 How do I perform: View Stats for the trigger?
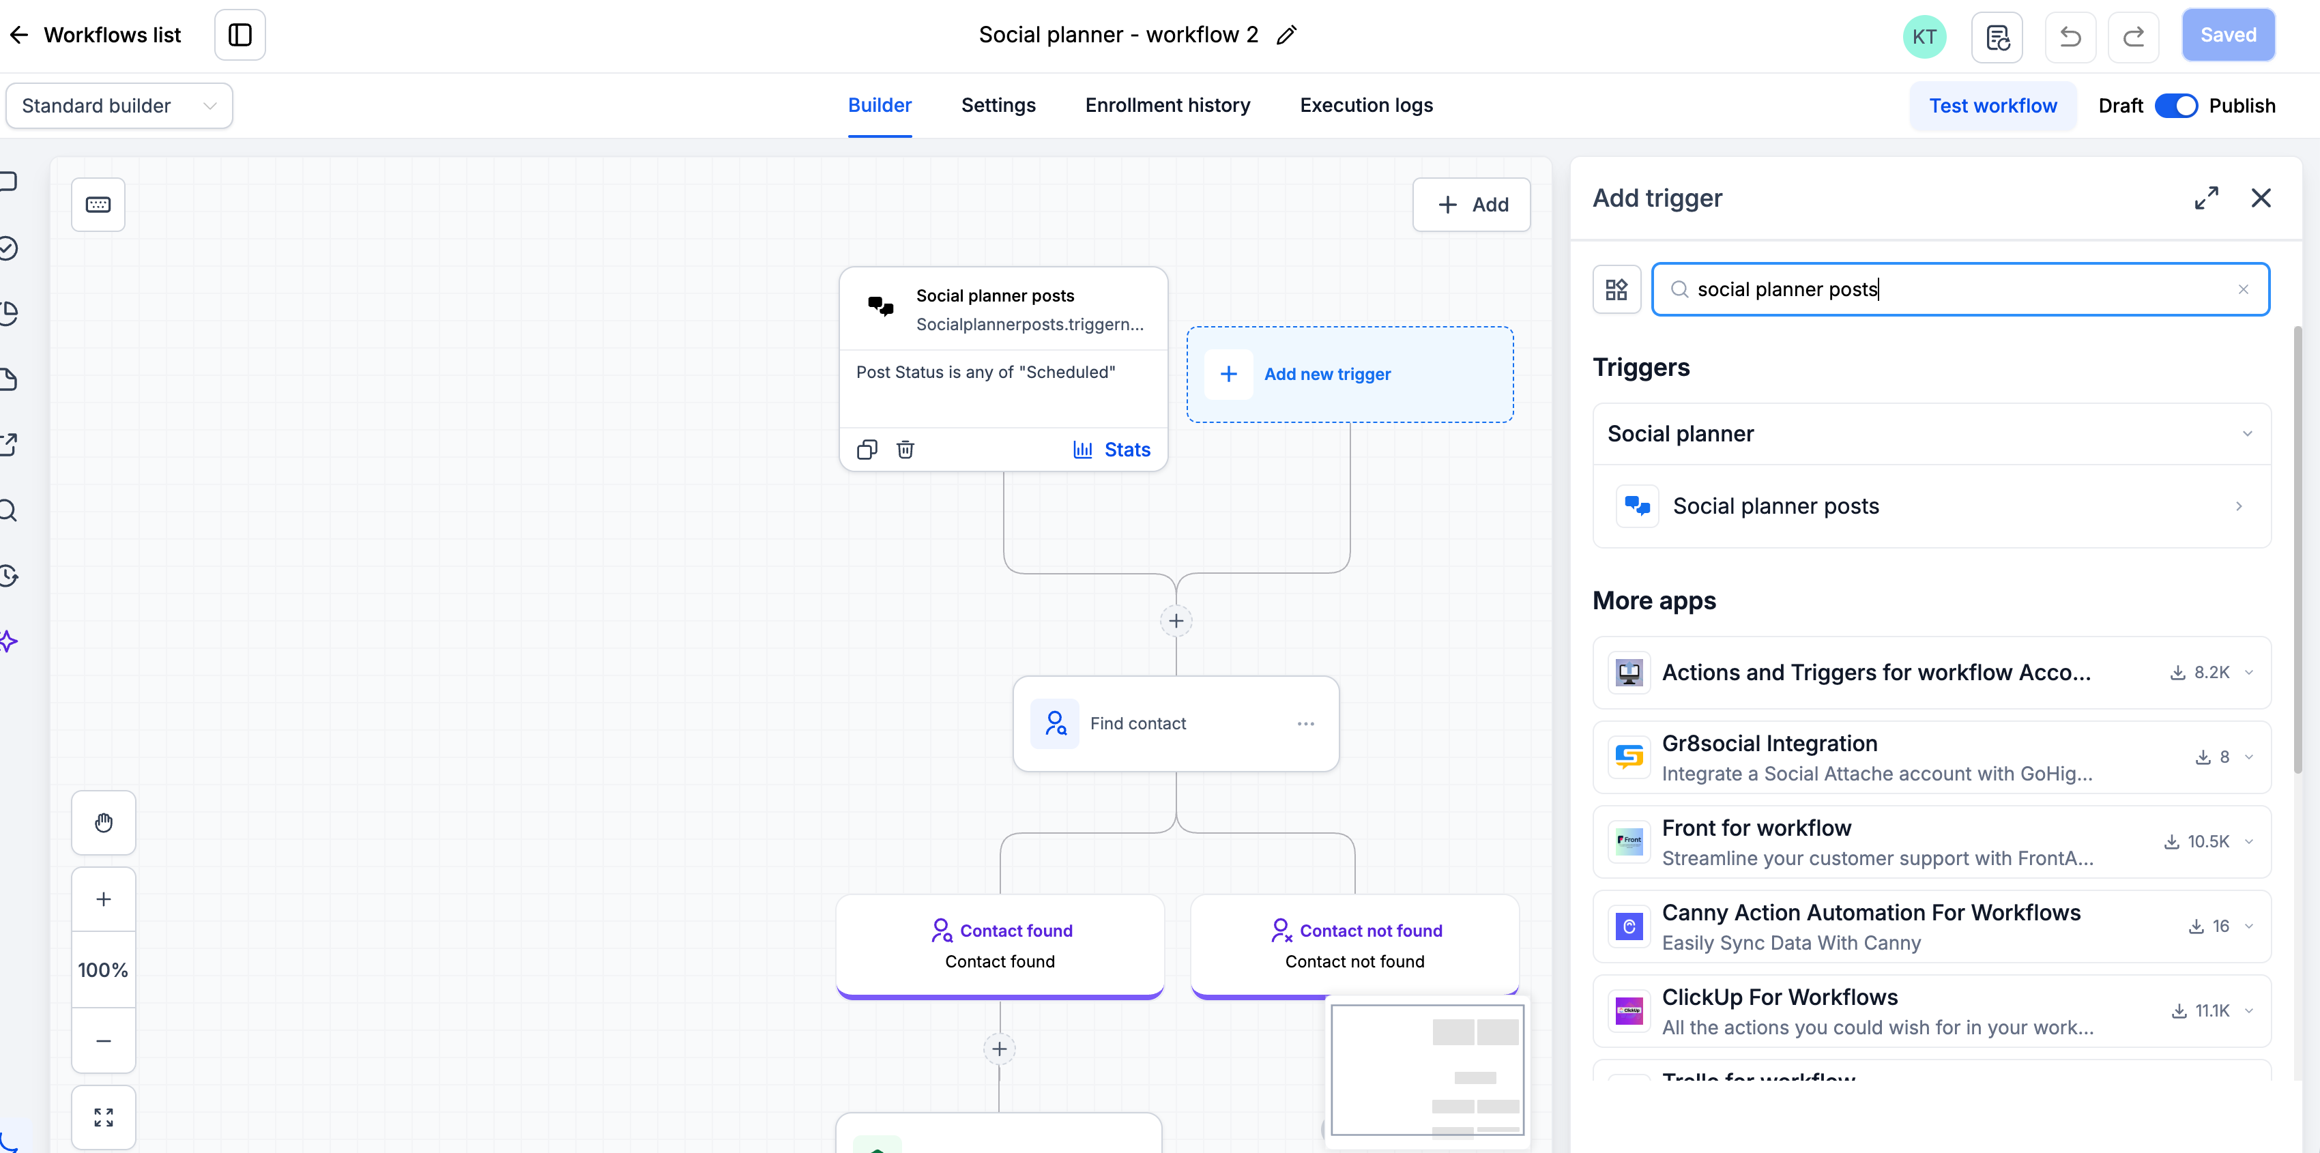coord(1112,450)
